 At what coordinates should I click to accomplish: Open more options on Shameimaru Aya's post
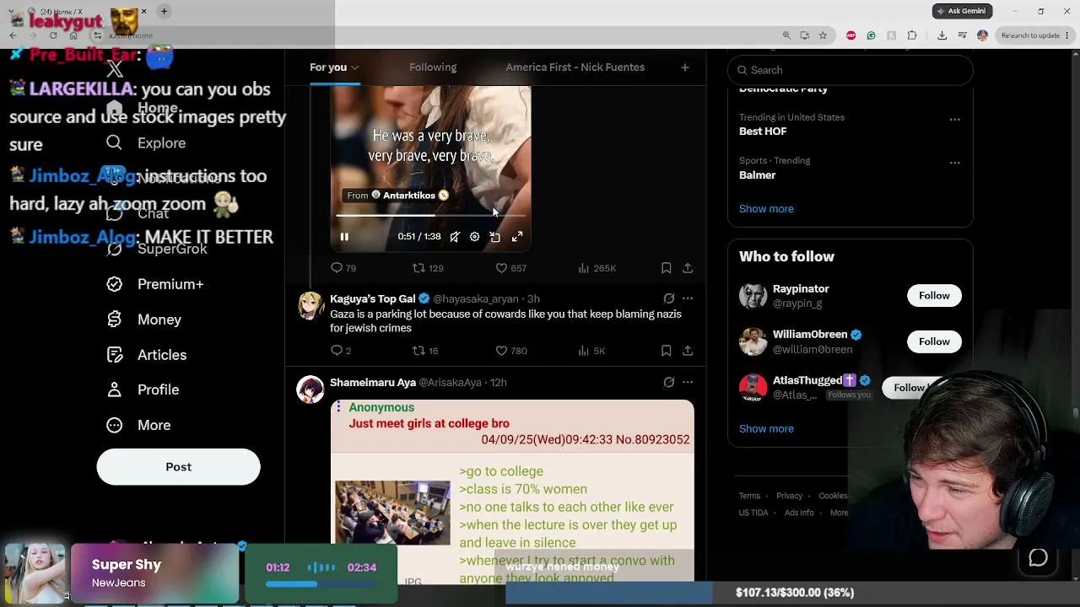point(688,382)
